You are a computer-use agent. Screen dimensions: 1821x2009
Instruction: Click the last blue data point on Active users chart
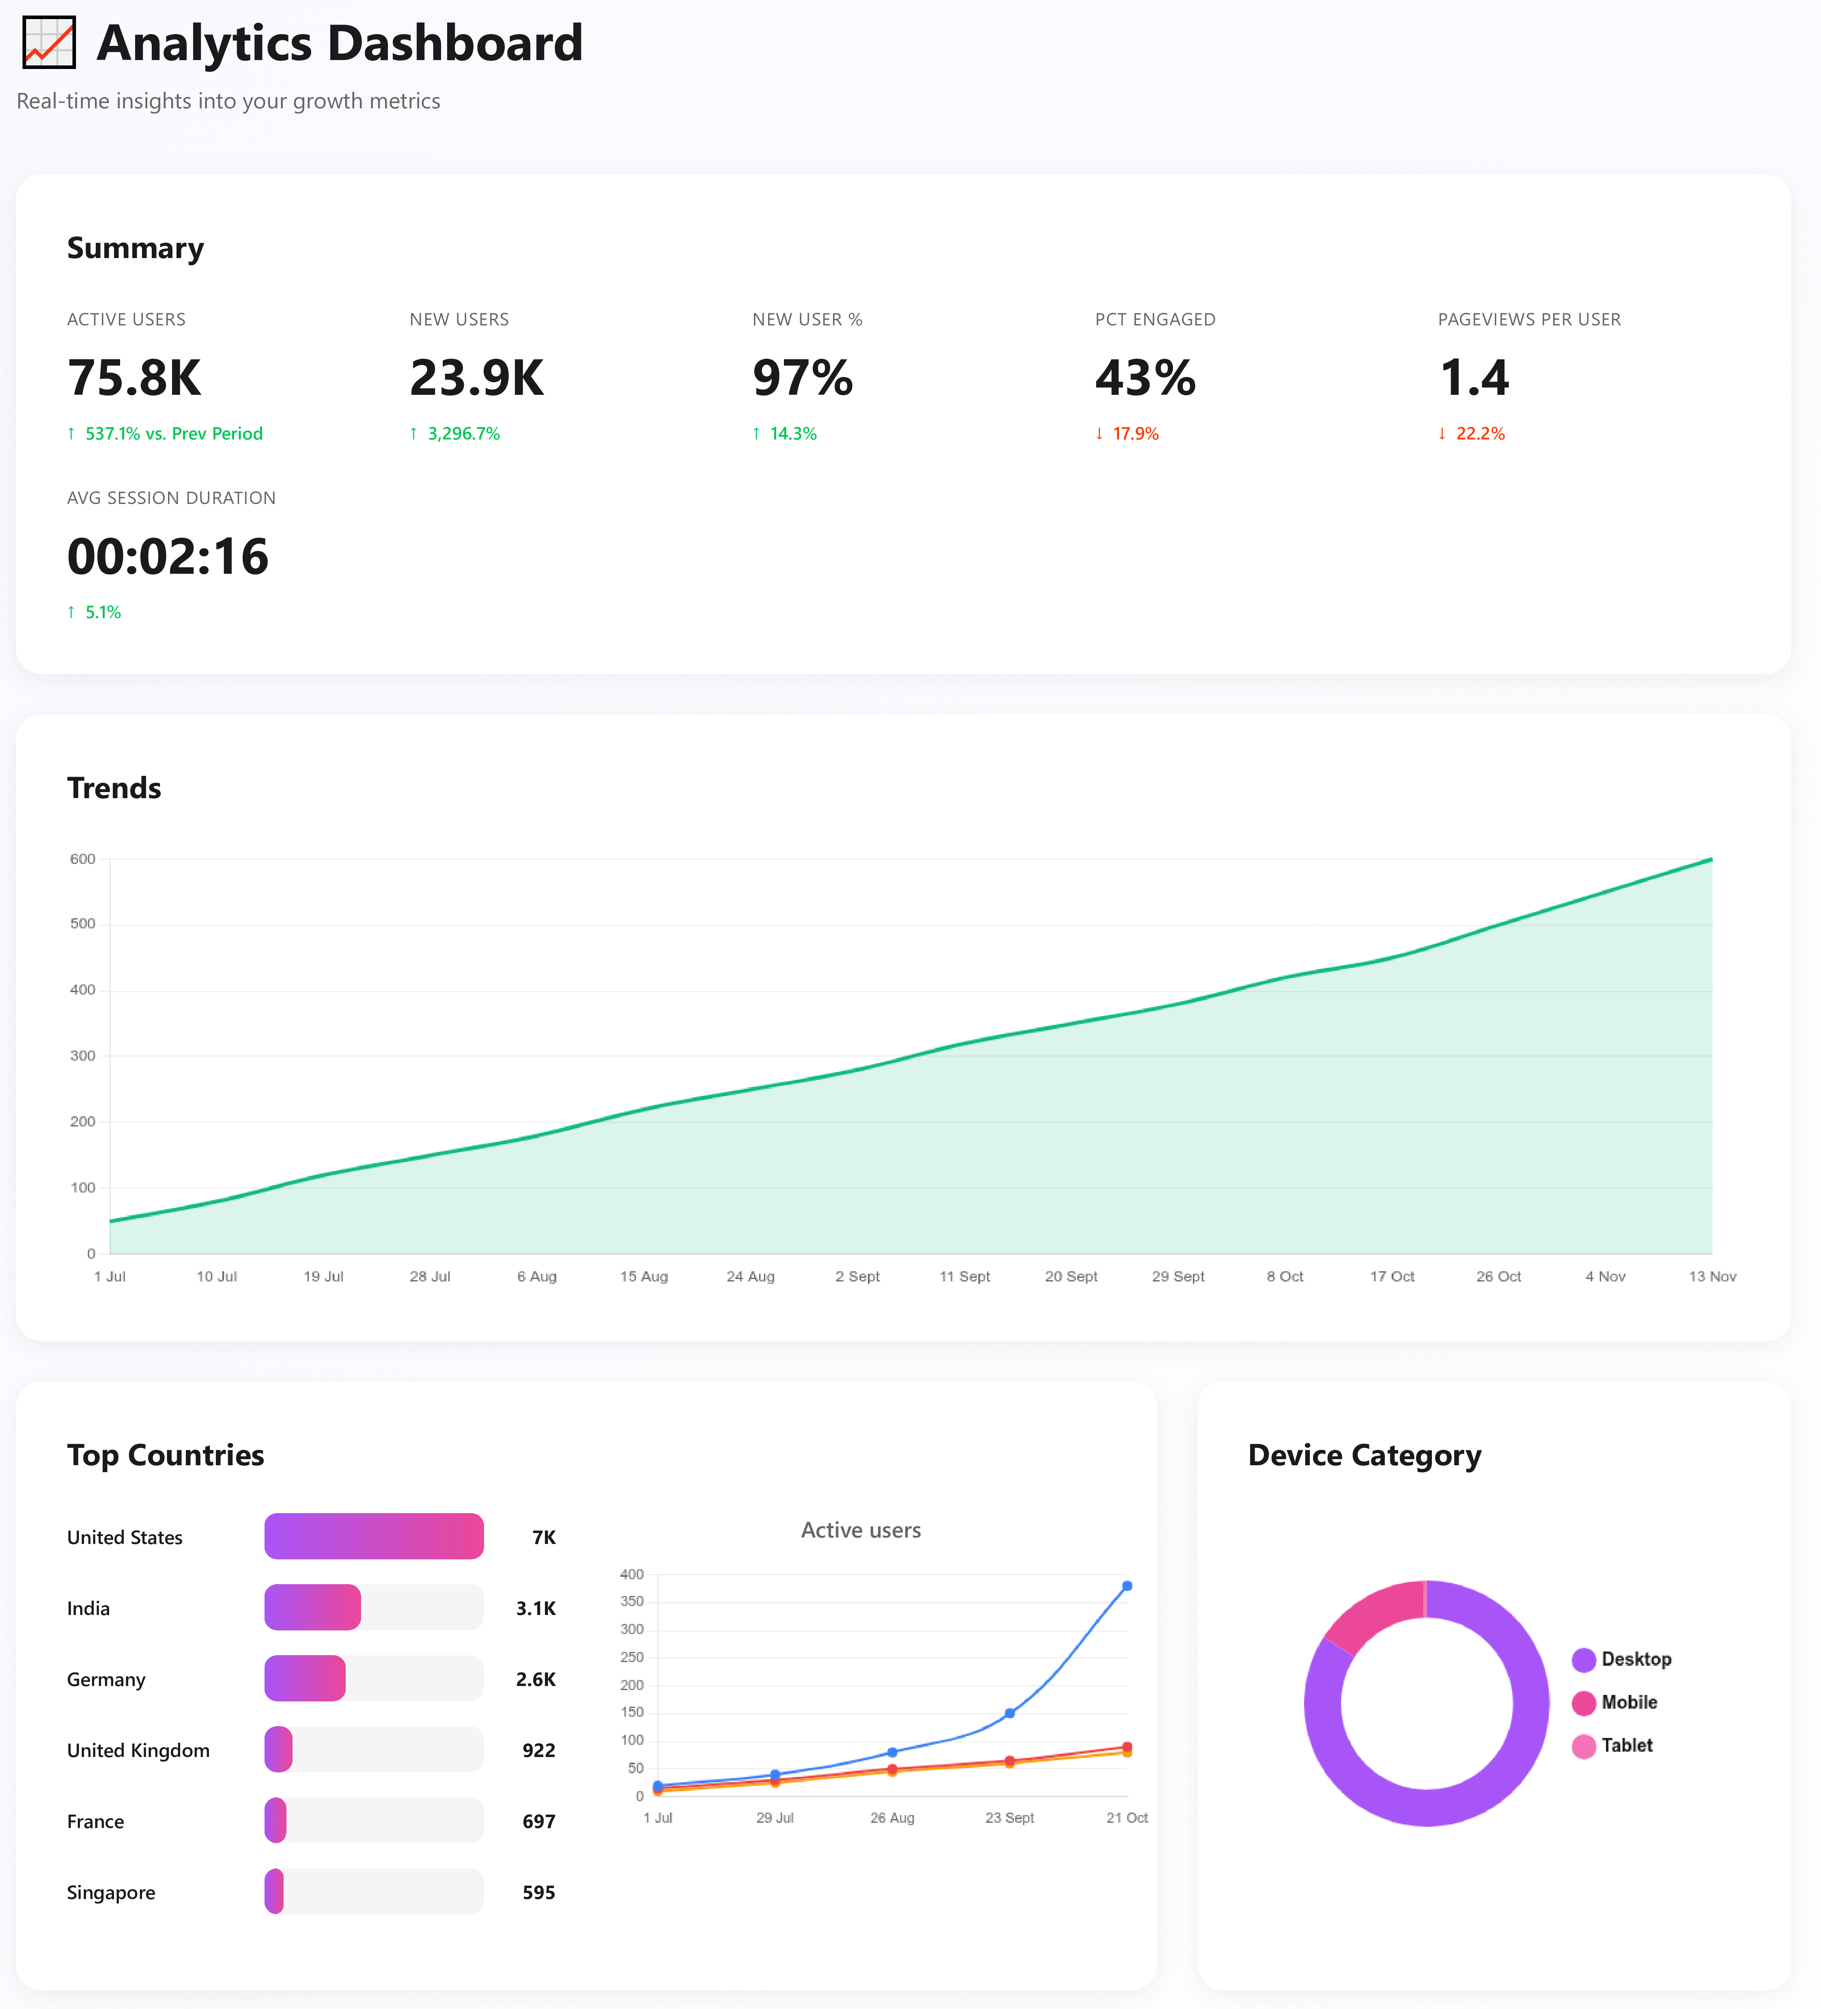tap(1126, 1585)
